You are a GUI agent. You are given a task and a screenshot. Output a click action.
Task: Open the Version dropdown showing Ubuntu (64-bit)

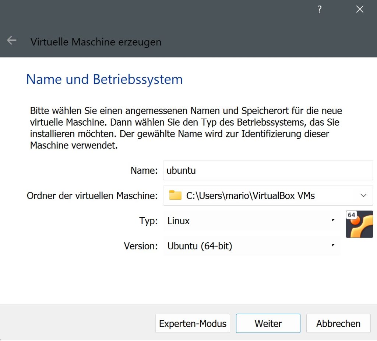pos(252,246)
